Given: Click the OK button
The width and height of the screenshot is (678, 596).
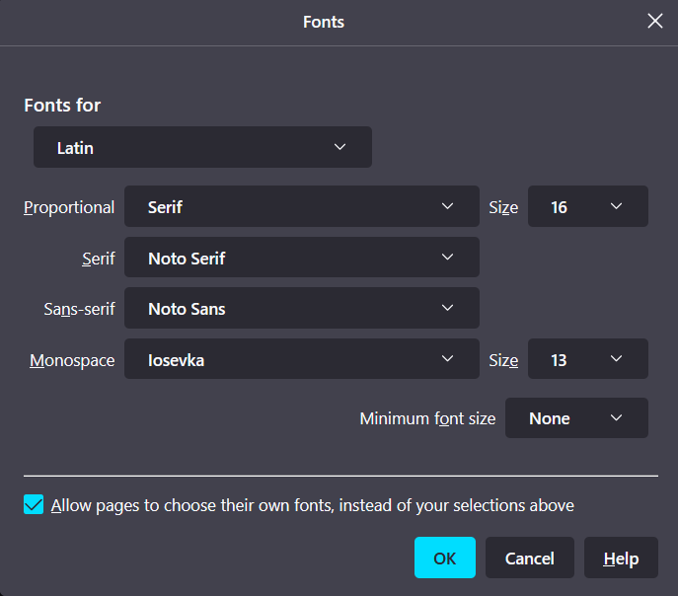Looking at the screenshot, I should tap(445, 559).
